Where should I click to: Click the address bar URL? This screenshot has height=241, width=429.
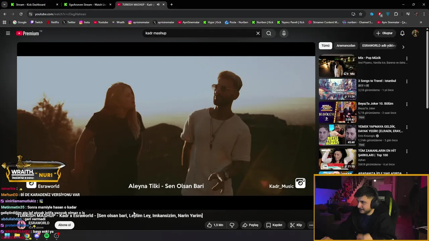60,14
